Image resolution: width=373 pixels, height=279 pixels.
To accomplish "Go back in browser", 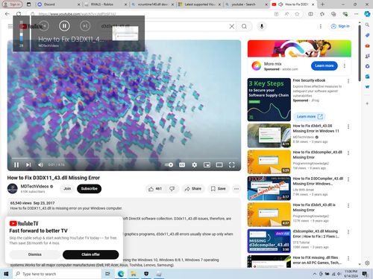I will [7, 14].
